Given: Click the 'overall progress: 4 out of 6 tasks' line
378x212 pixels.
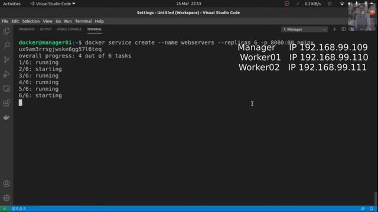Looking at the screenshot, I should click(75, 56).
